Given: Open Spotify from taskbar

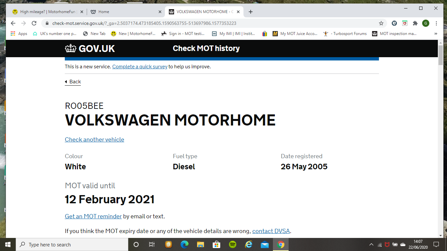Looking at the screenshot, I should point(233,244).
